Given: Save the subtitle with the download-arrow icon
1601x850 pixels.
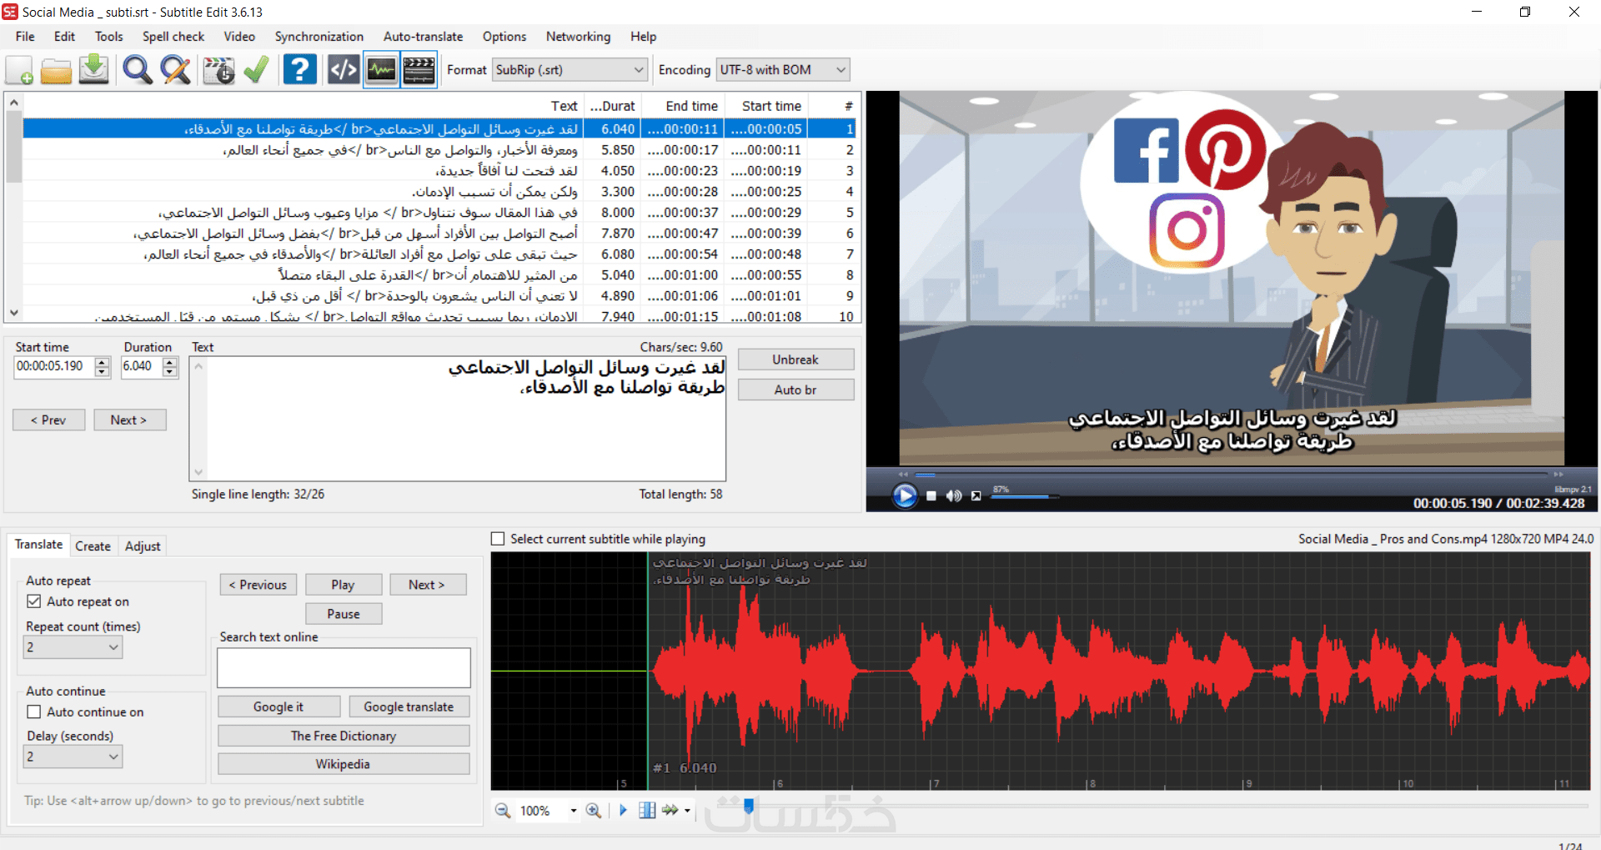Looking at the screenshot, I should 94,70.
